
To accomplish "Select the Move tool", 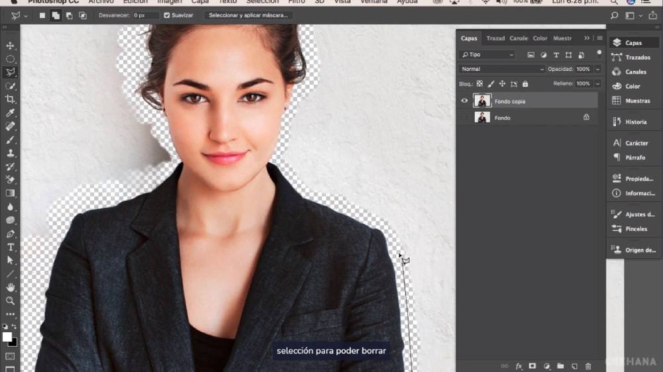I will (11, 46).
